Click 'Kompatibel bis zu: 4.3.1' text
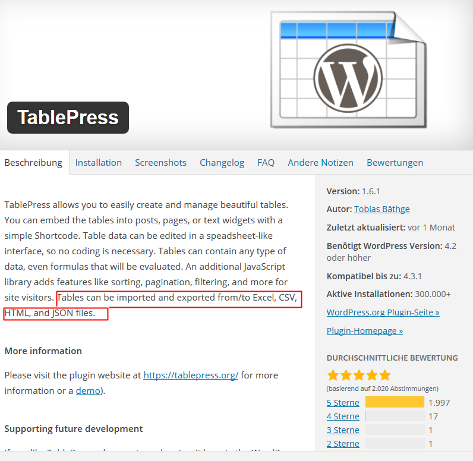Screen dimensions: 473x461 (x=374, y=276)
